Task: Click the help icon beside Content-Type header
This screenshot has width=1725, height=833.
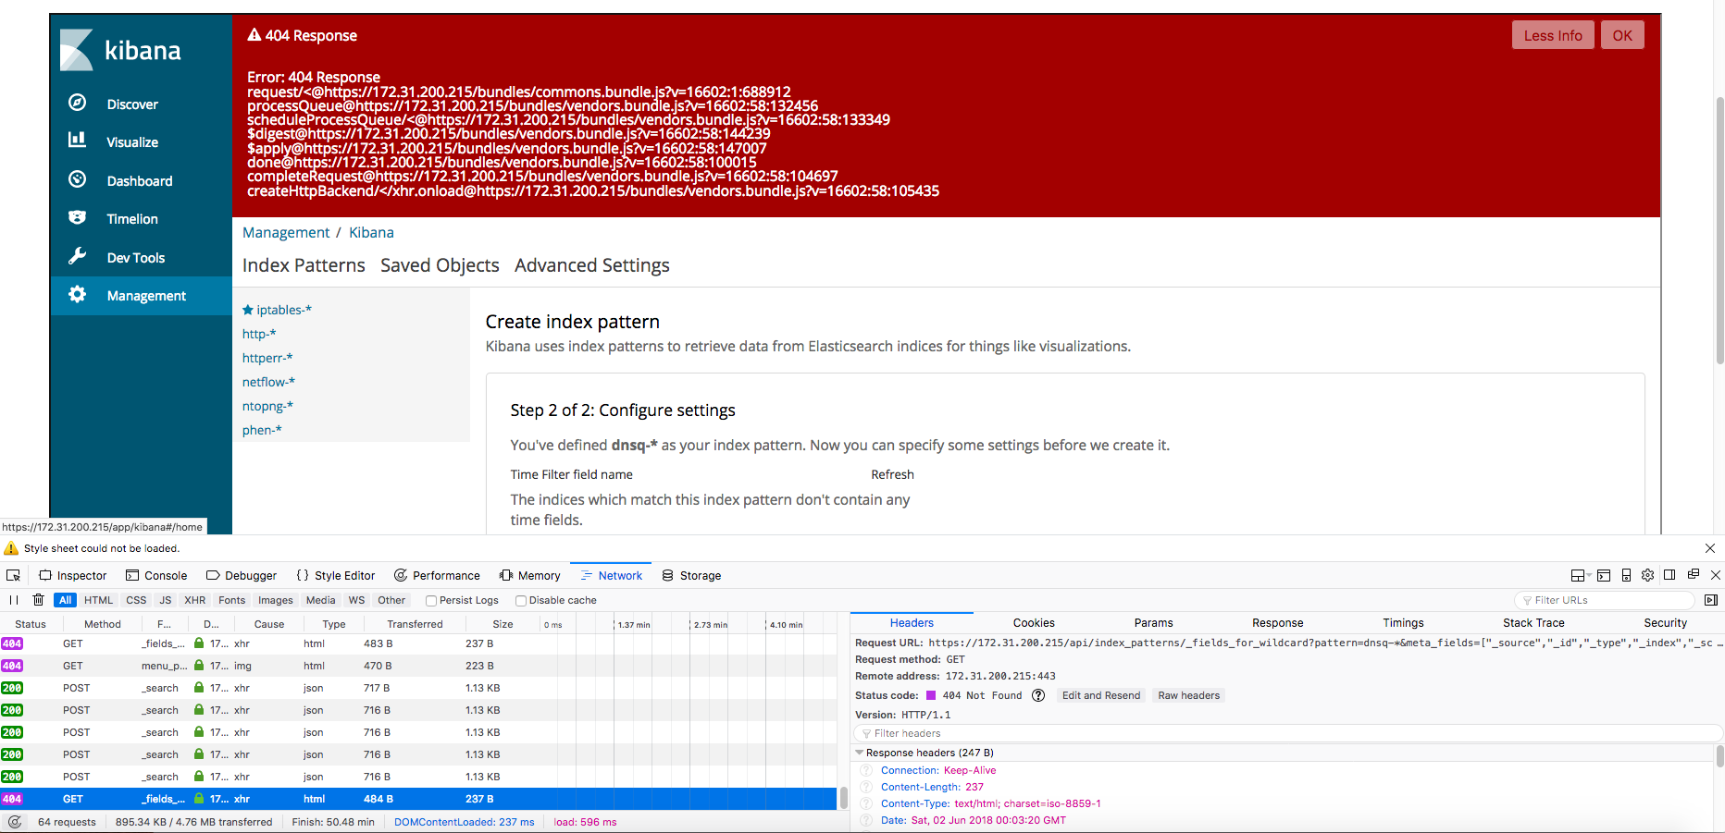Action: (867, 803)
